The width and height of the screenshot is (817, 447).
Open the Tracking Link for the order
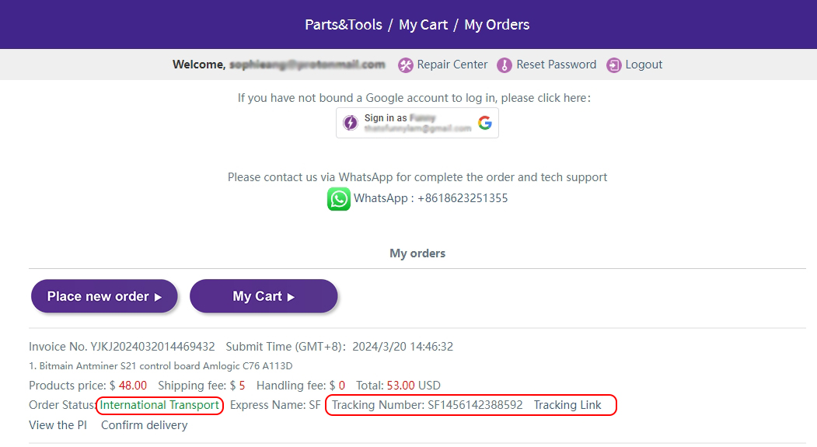567,405
